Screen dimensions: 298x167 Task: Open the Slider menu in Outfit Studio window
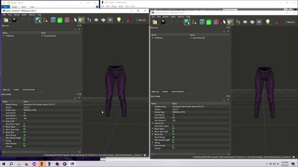point(121,6)
